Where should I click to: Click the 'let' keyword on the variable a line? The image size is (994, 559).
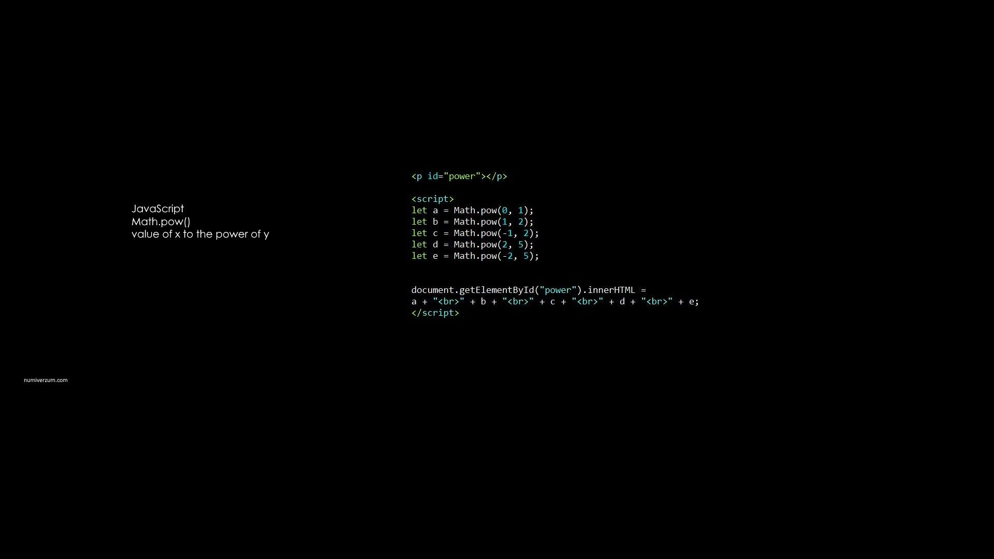pos(419,210)
